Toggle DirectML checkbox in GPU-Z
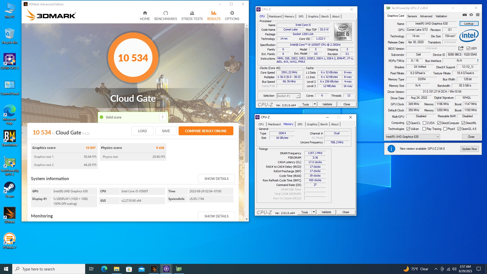Viewport: 487px width, 274px height. (463, 123)
